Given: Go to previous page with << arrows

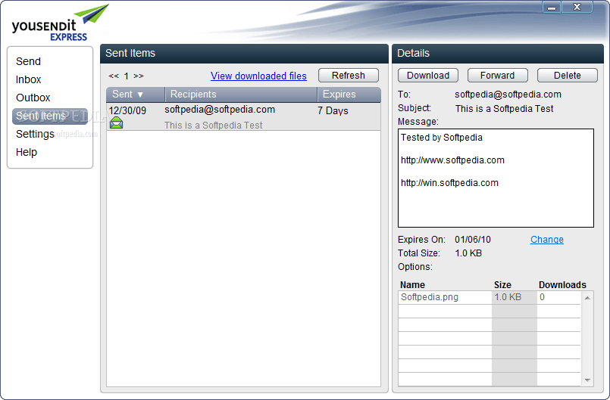Looking at the screenshot, I should [x=114, y=76].
